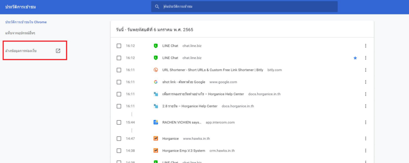Open URL Shortener Bitly history link

coord(212,70)
